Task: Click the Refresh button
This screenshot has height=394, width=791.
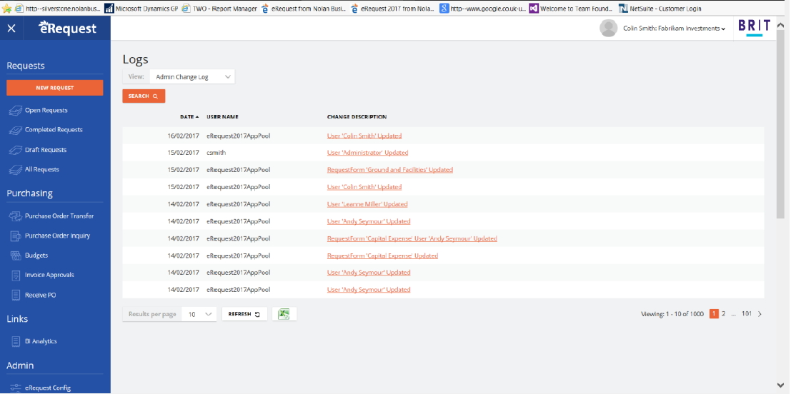Action: click(244, 314)
